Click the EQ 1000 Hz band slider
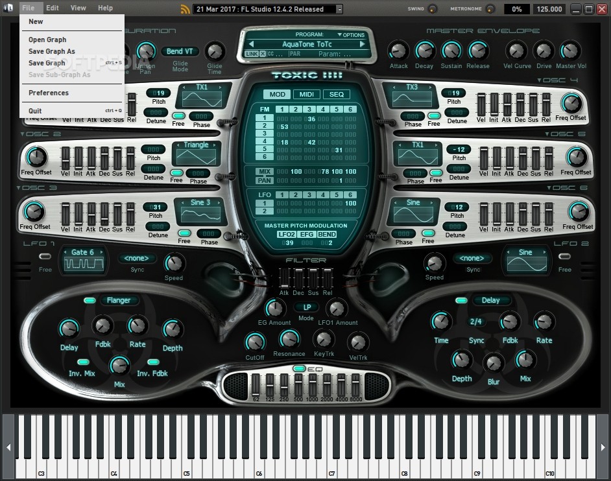The image size is (611, 481). pyautogui.click(x=313, y=384)
